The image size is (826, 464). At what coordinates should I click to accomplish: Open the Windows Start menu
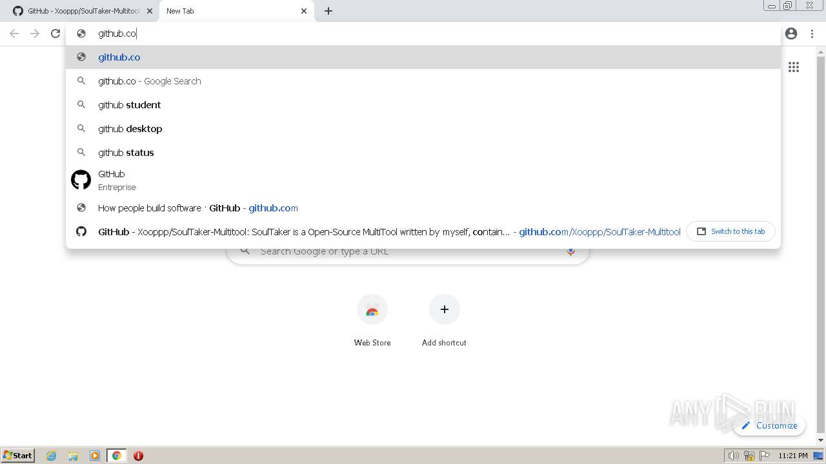(18, 456)
